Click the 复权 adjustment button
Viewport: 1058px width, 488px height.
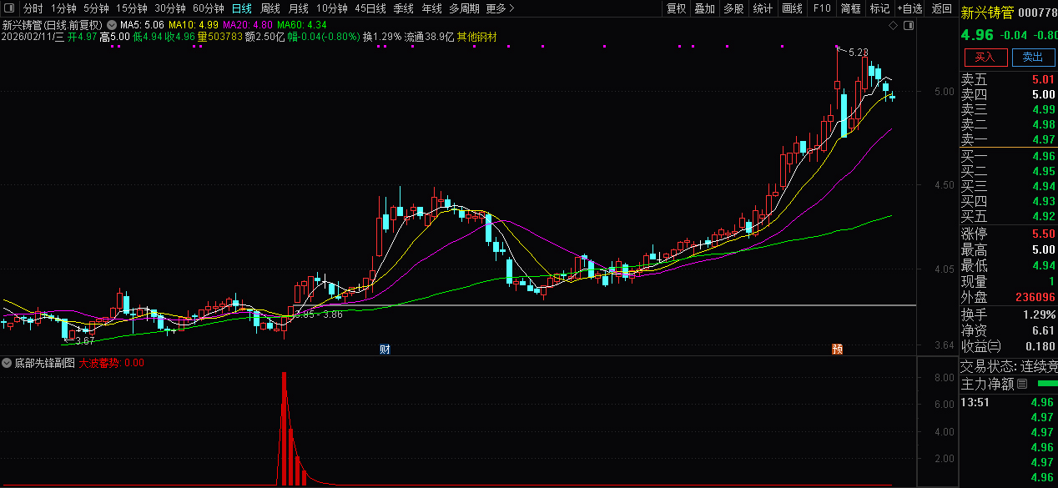click(x=676, y=8)
